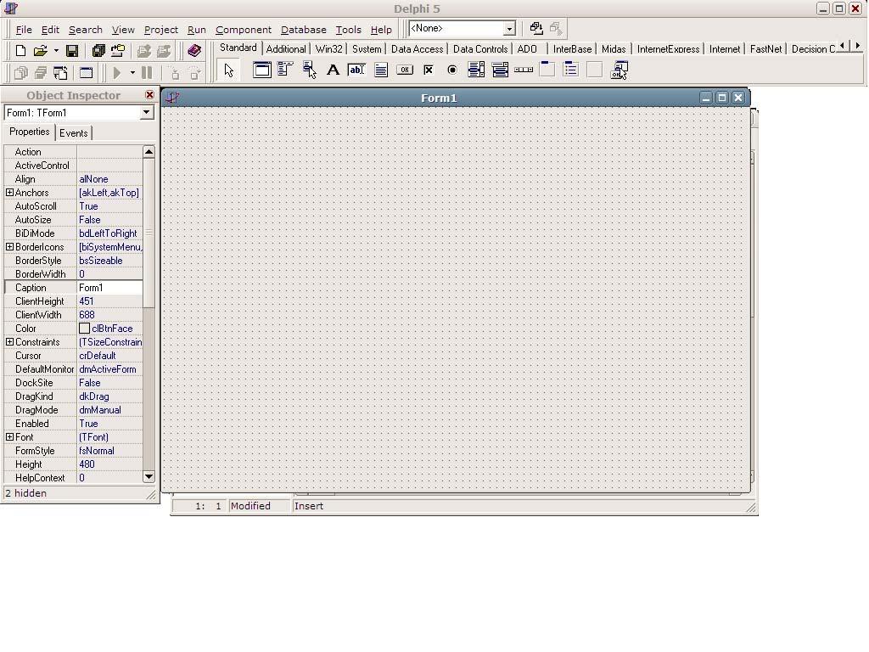Select the RadioGroup component icon
869x652 pixels.
tap(571, 70)
